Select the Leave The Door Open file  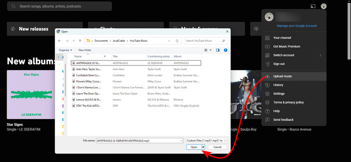[136, 94]
